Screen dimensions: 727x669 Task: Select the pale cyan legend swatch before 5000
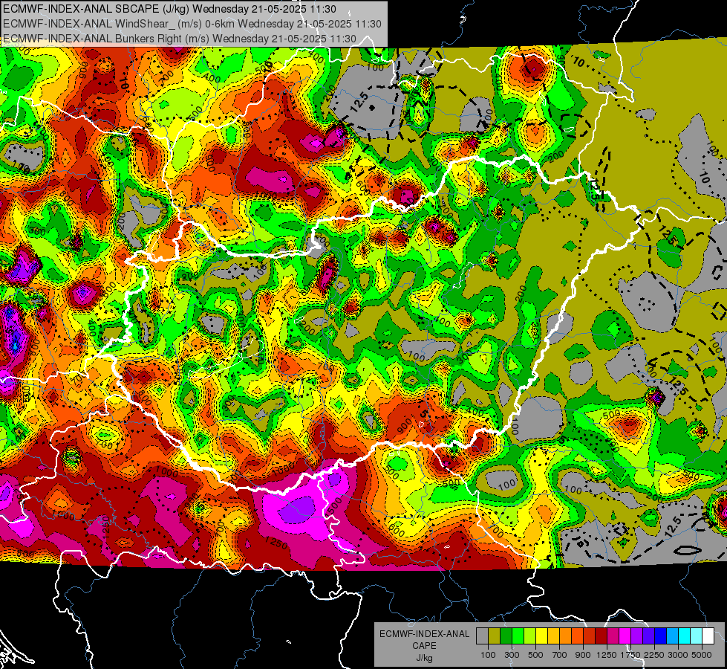[x=697, y=636]
